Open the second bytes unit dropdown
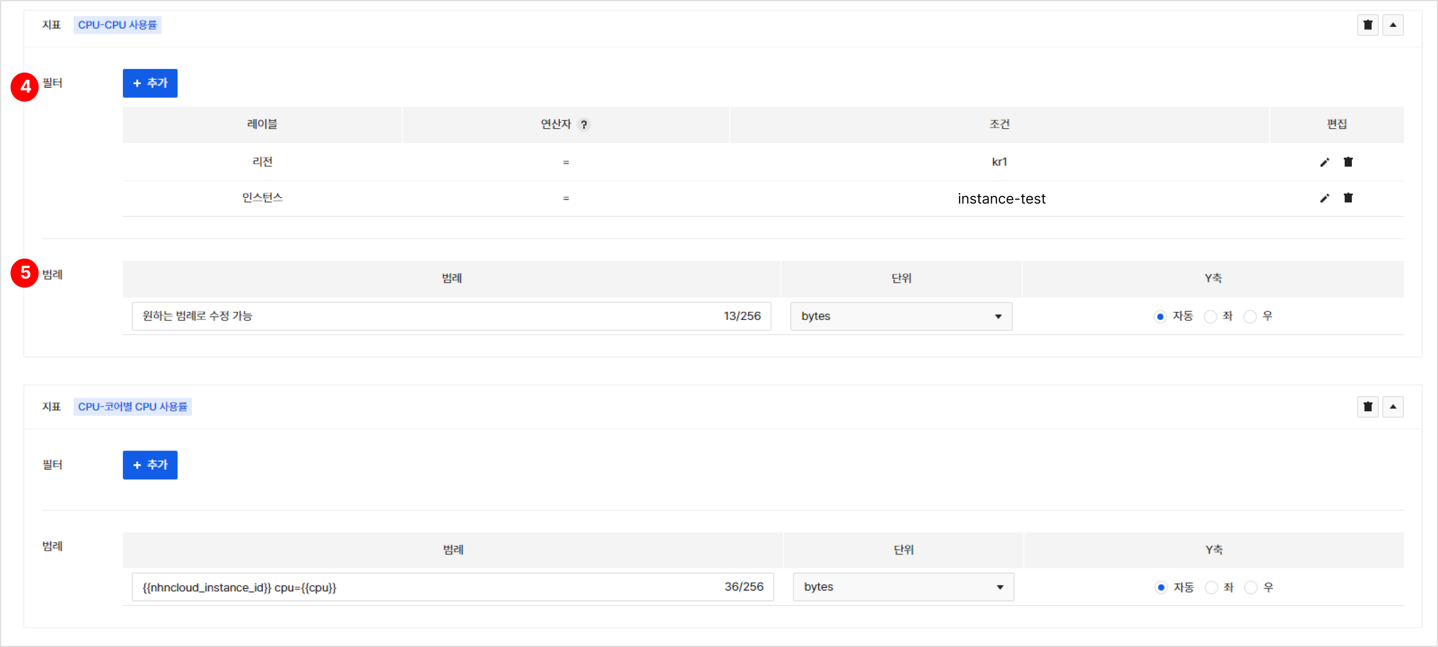This screenshot has height=647, width=1438. (x=903, y=587)
